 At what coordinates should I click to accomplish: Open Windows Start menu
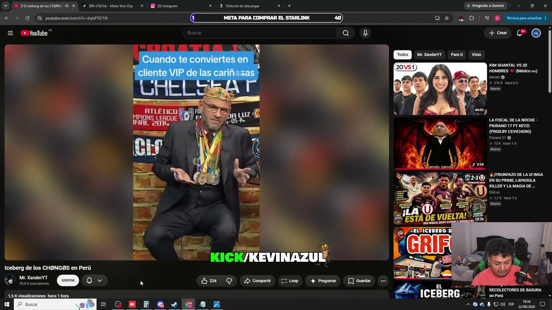point(7,304)
